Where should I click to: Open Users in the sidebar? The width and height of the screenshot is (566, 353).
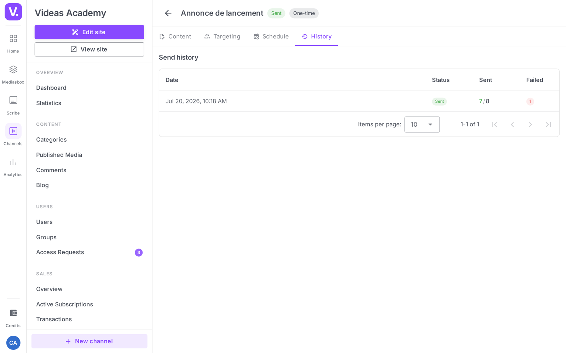[x=44, y=222]
